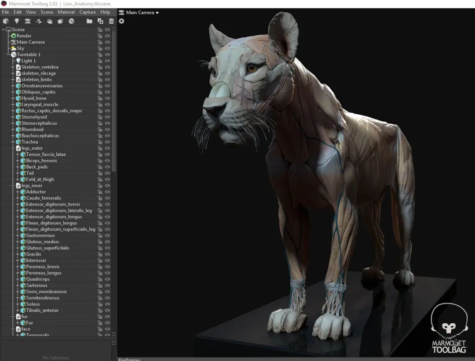Lock the Adductor mesh
Viewport: 475px width, 361px height.
tap(100, 192)
